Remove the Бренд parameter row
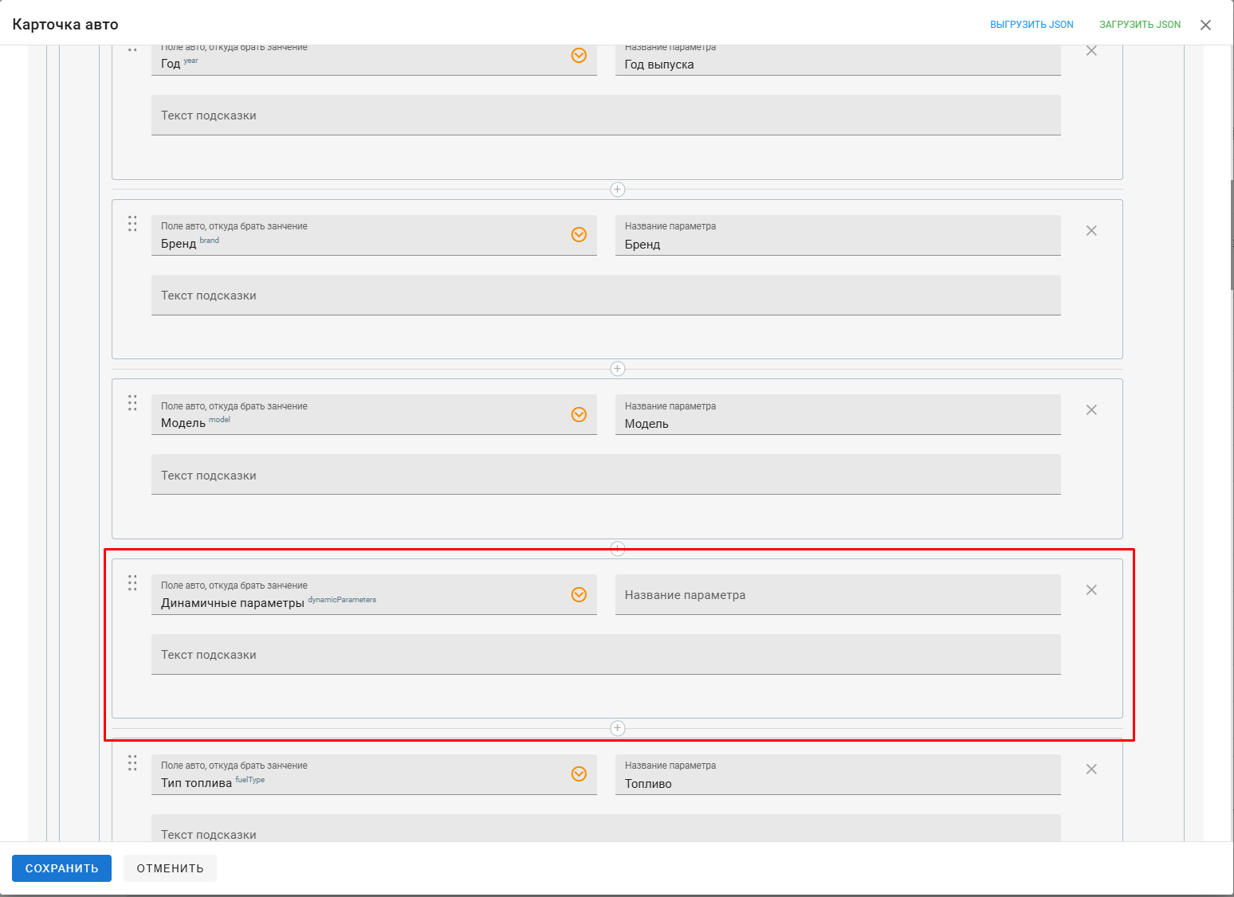Viewport: 1234px width, 897px height. (x=1091, y=231)
